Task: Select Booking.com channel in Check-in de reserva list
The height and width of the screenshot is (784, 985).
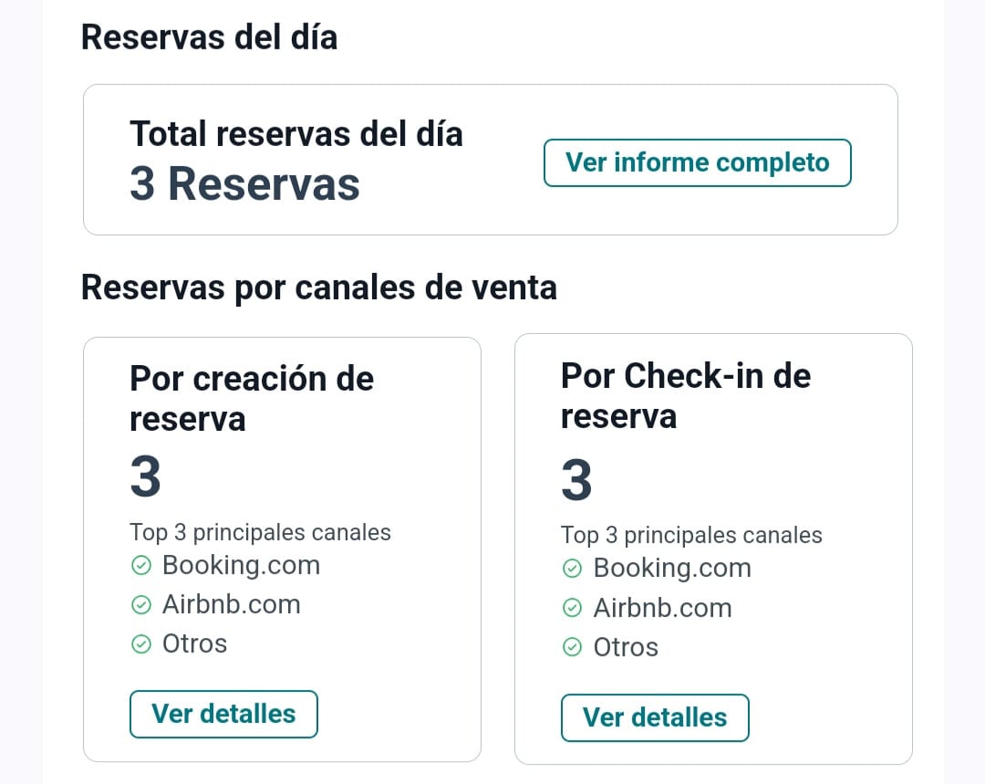Action: point(672,569)
